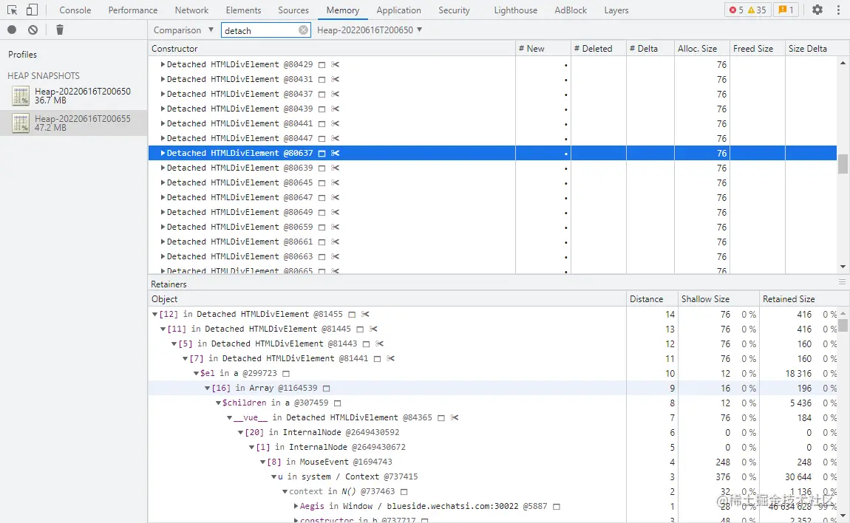Collapse the [8] in MouseEvent @1694743 retainer
Screen dimensions: 850x523
[x=263, y=462]
